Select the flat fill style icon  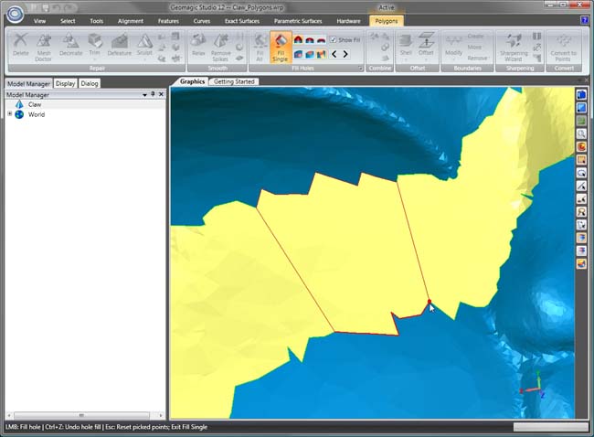click(322, 39)
